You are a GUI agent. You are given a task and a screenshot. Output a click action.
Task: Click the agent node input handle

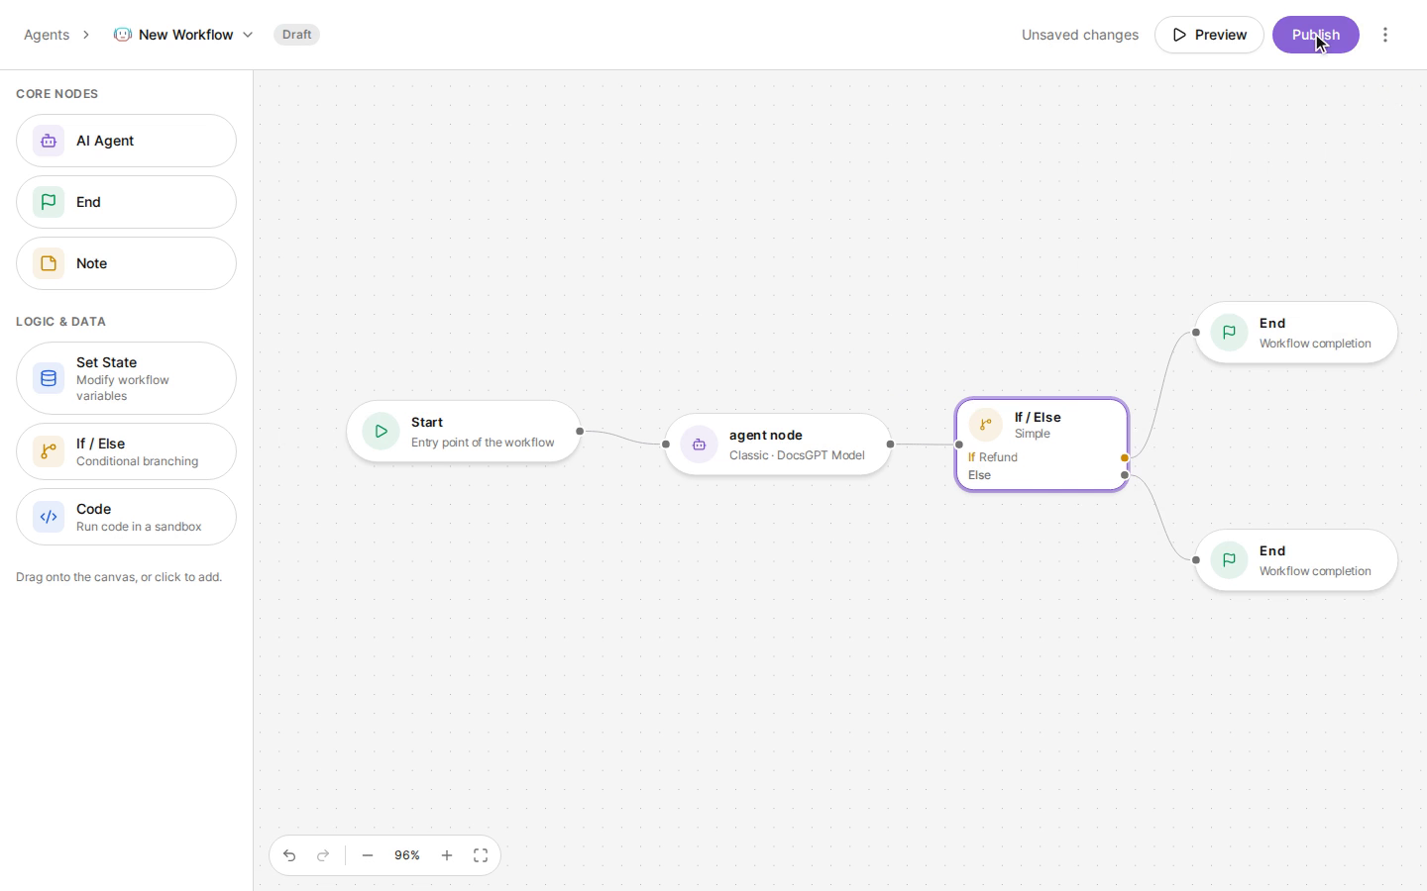[x=666, y=445]
